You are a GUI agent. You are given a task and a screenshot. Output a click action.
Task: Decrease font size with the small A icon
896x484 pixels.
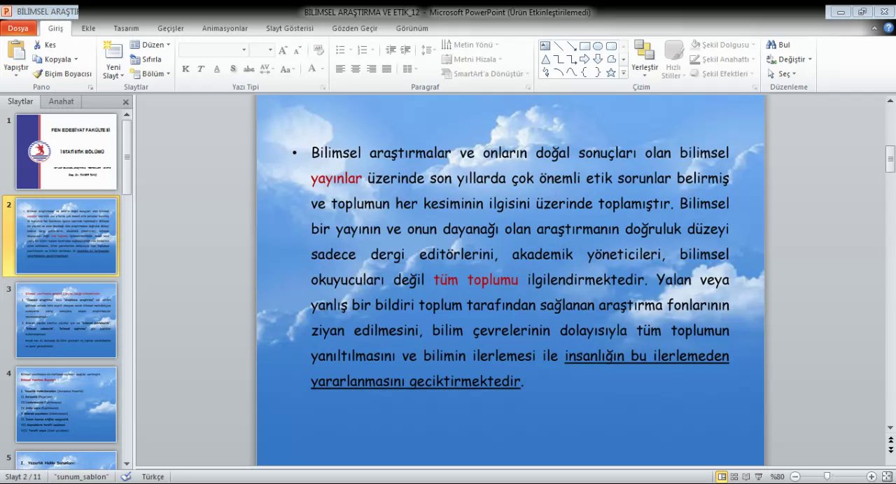coord(297,50)
